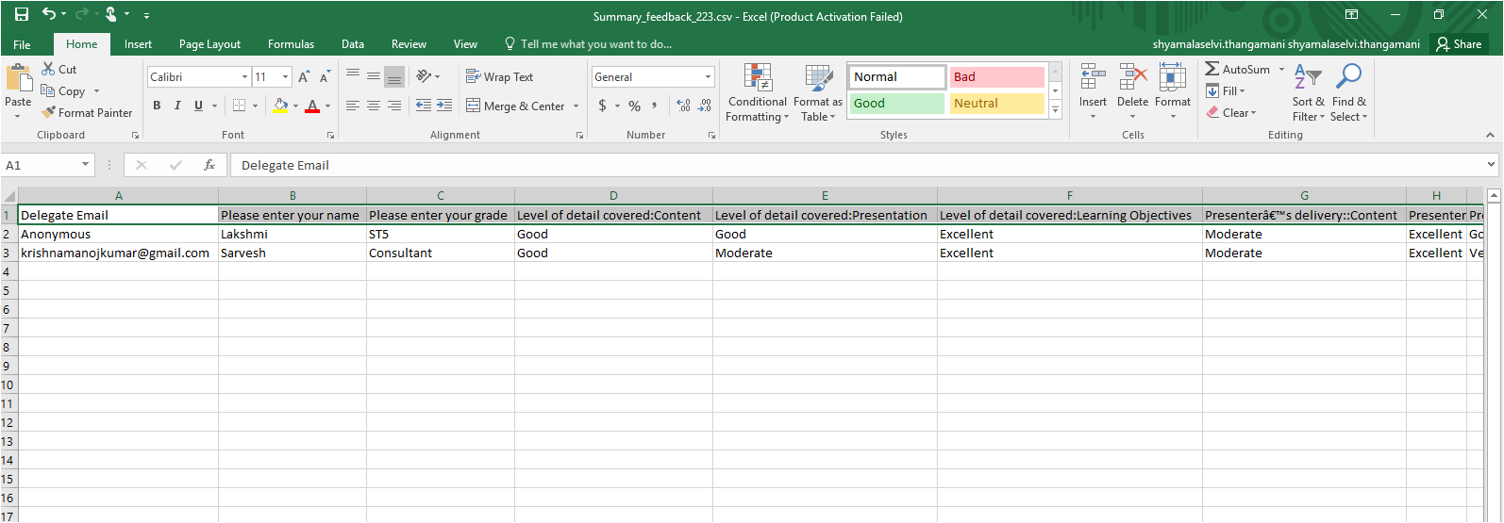Viewport: 1504px width, 523px height.
Task: Switch to the Data tab
Action: tap(353, 44)
